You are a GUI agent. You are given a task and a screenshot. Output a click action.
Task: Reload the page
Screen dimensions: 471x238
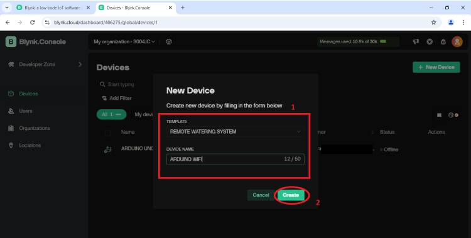(x=33, y=22)
